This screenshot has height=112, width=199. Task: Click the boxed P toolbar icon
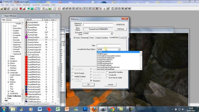pos(90,8)
